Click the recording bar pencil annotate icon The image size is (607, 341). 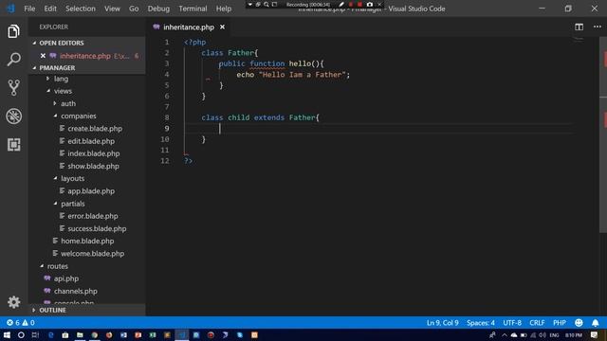[x=341, y=4]
